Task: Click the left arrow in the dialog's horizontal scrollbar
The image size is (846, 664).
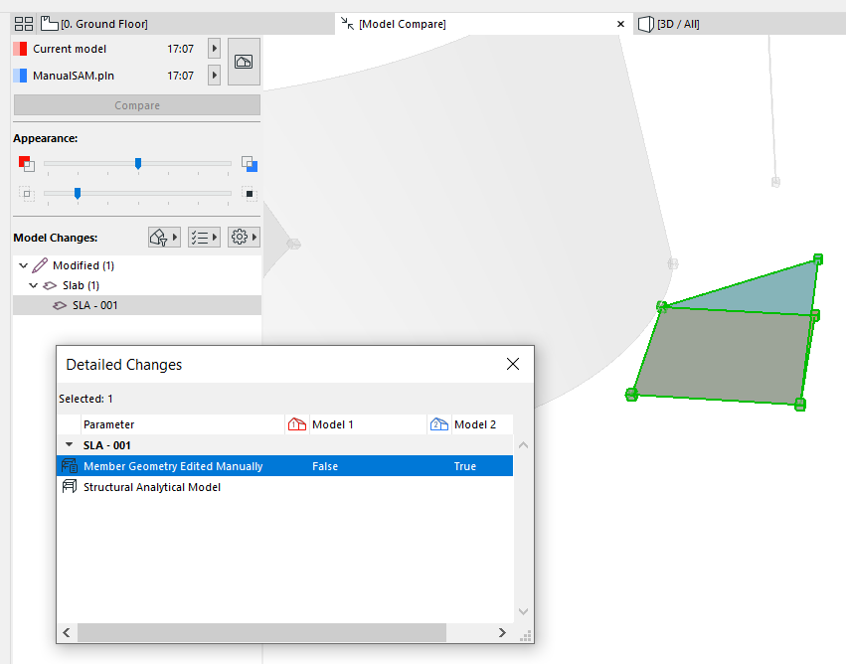Action: pos(67,632)
